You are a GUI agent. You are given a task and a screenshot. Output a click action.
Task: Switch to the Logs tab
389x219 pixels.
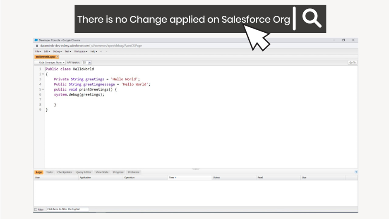[39, 172]
